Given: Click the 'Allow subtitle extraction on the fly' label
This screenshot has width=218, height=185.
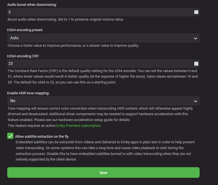Looking at the screenshot, I should pyautogui.click(x=42, y=136).
